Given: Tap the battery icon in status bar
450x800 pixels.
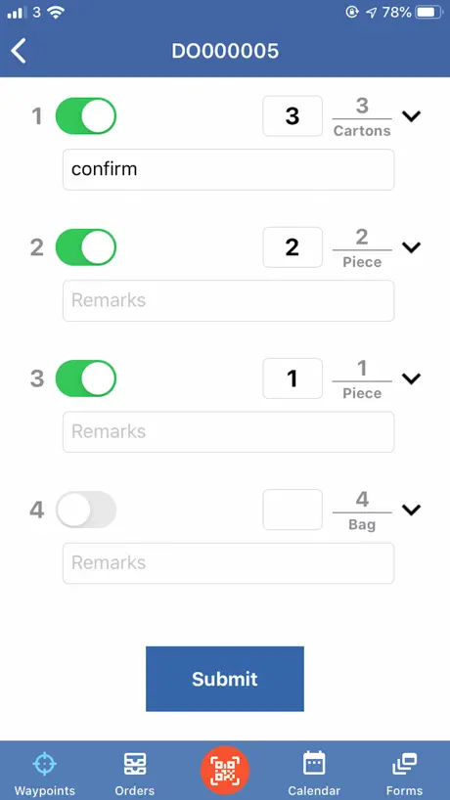Looking at the screenshot, I should [429, 13].
